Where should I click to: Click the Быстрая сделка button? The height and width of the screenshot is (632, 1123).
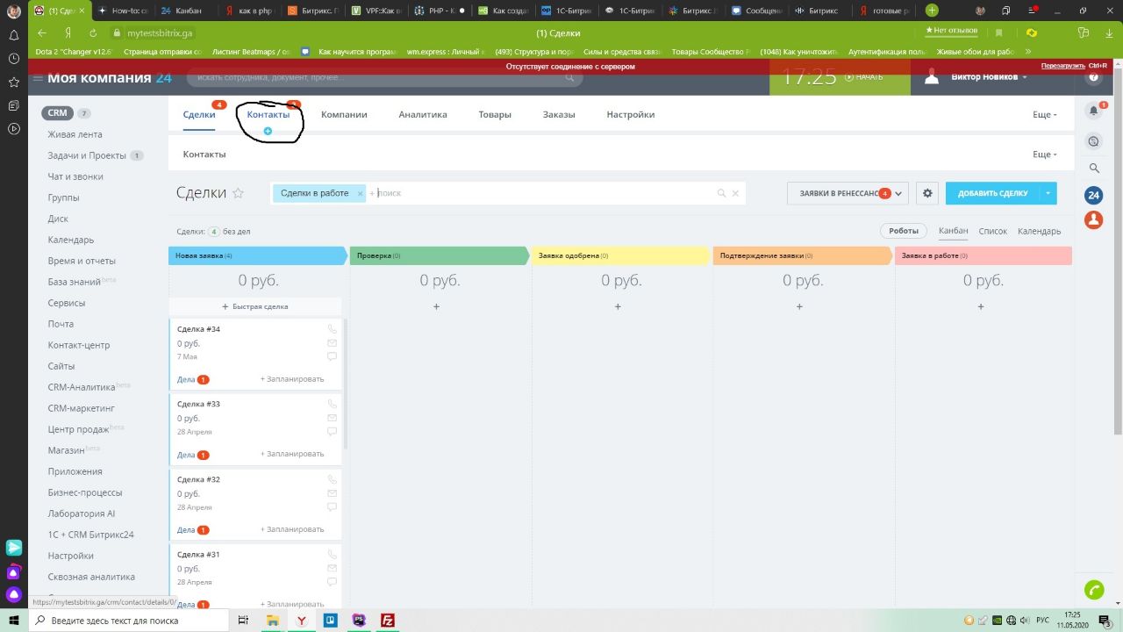pyautogui.click(x=255, y=306)
